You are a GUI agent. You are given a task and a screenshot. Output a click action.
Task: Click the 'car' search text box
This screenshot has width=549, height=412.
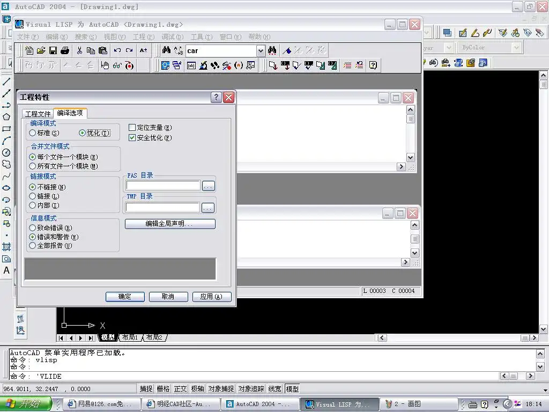[x=221, y=51]
